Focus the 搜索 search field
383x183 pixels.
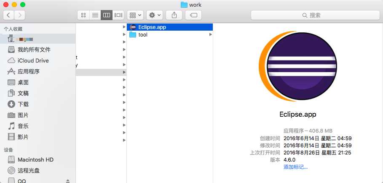click(315, 15)
